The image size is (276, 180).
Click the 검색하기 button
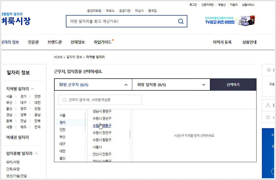point(233,85)
